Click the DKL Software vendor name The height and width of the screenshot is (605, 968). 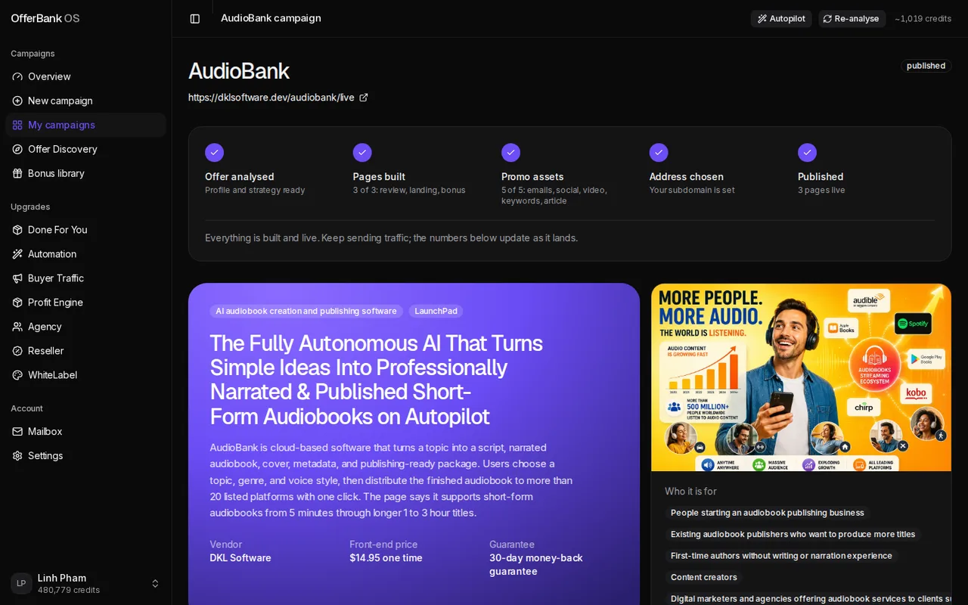[240, 558]
